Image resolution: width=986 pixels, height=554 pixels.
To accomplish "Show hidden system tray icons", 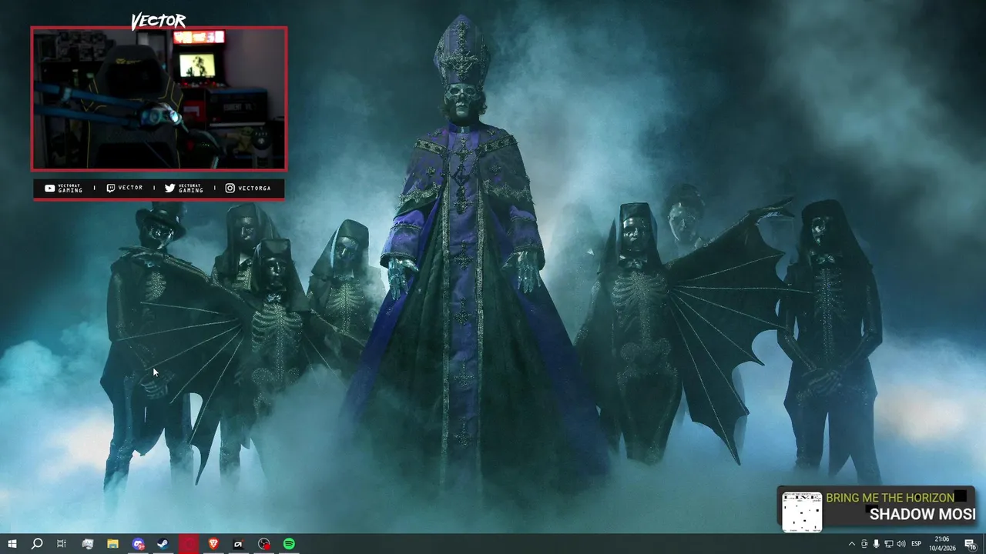I will (x=851, y=544).
